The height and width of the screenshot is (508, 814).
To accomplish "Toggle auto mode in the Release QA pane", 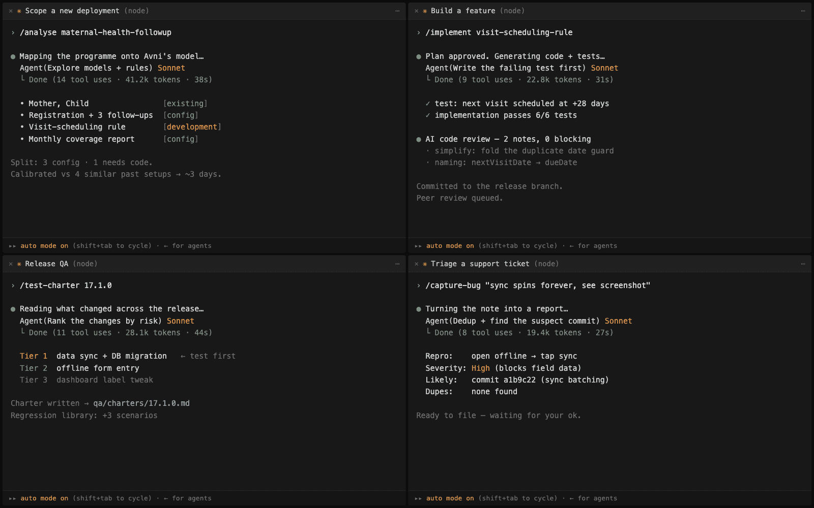I will point(44,498).
